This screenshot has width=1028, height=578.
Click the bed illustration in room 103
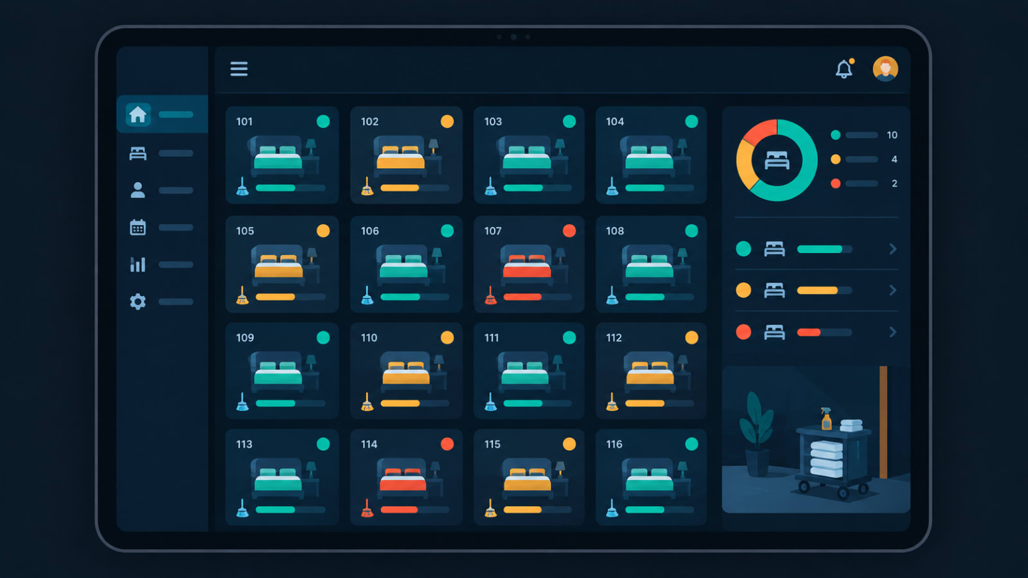527,155
